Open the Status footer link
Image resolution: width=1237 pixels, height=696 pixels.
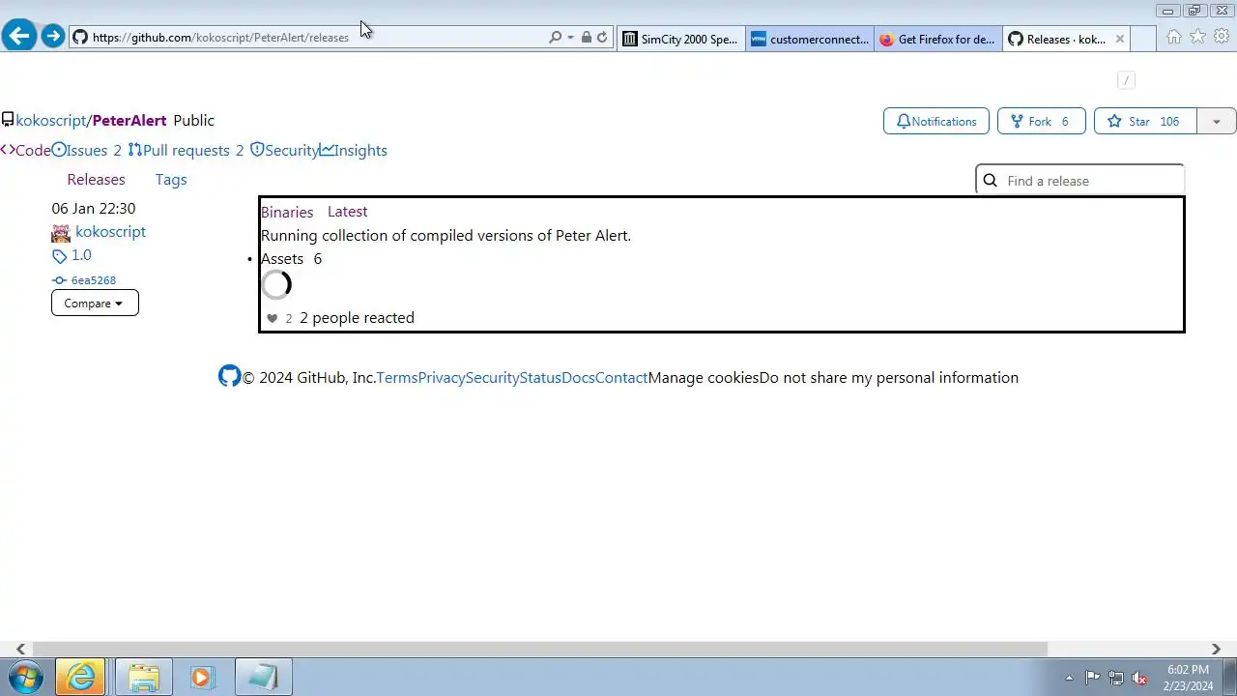coord(539,378)
